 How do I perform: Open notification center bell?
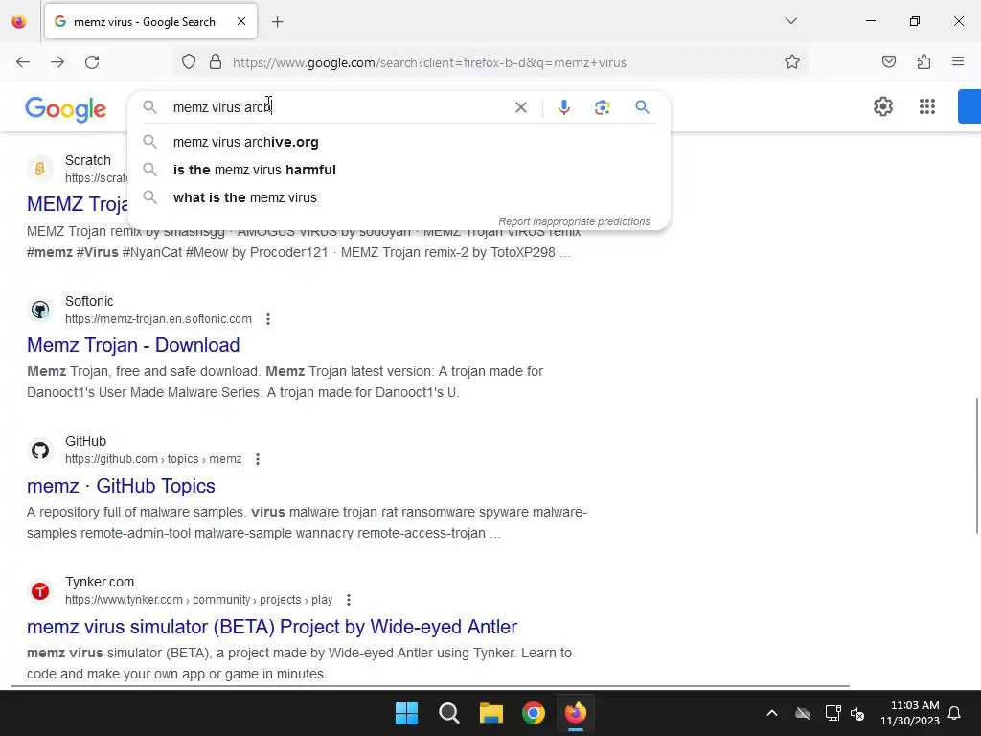[954, 713]
